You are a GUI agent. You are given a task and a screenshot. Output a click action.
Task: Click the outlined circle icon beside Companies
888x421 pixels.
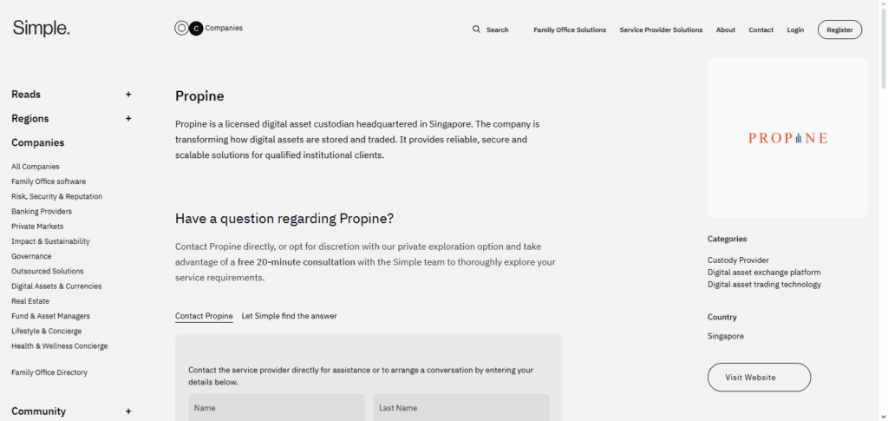coord(181,29)
